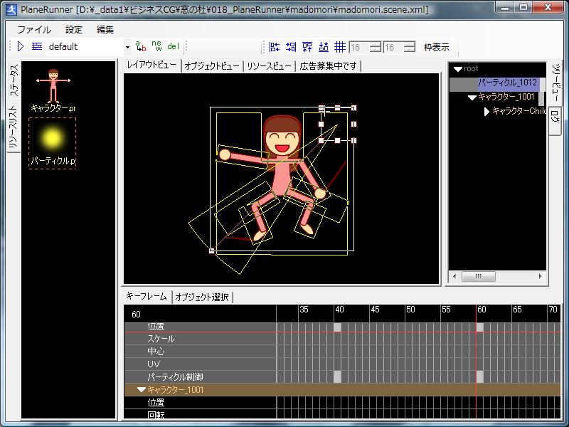Viewport: 569px width, 427px height.
Task: Expand the キャラクターChild tree node
Action: (x=486, y=111)
